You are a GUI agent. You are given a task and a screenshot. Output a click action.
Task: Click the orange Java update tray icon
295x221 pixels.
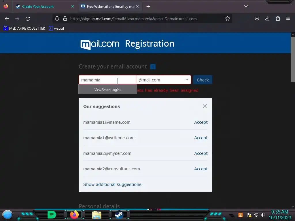(x=241, y=215)
